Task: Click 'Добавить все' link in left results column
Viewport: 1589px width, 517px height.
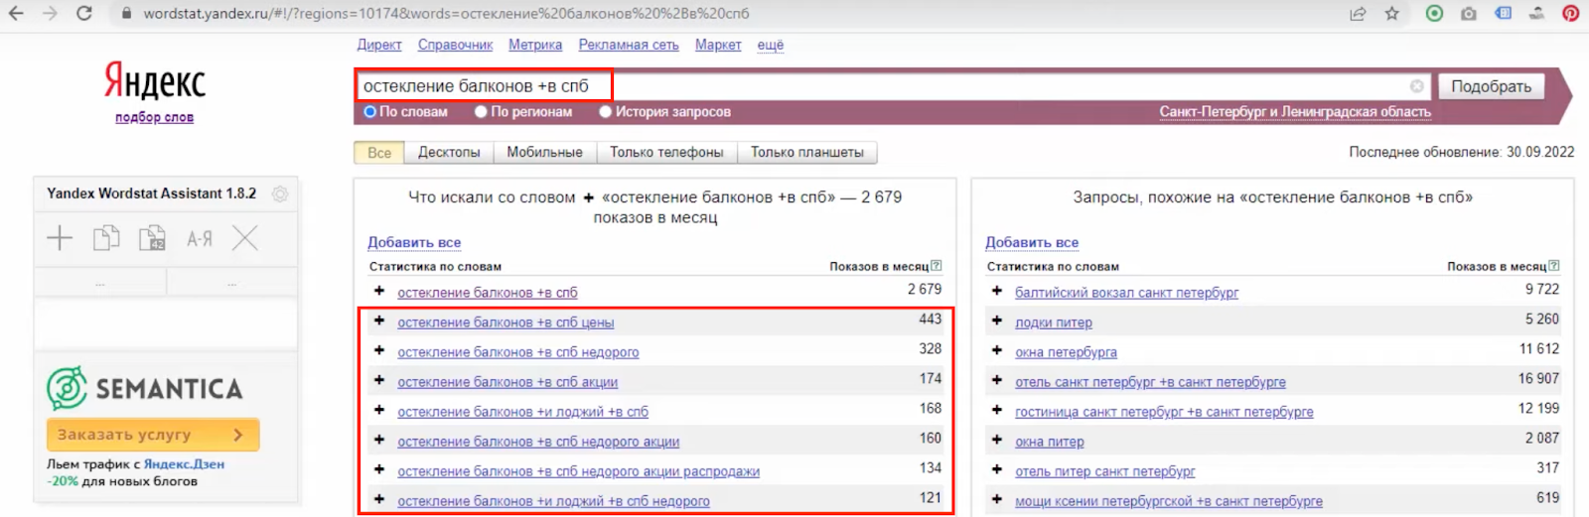Action: 414,242
